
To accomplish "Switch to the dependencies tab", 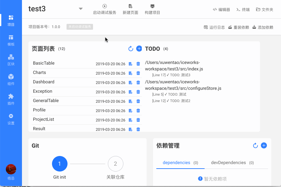I will tap(180, 163).
